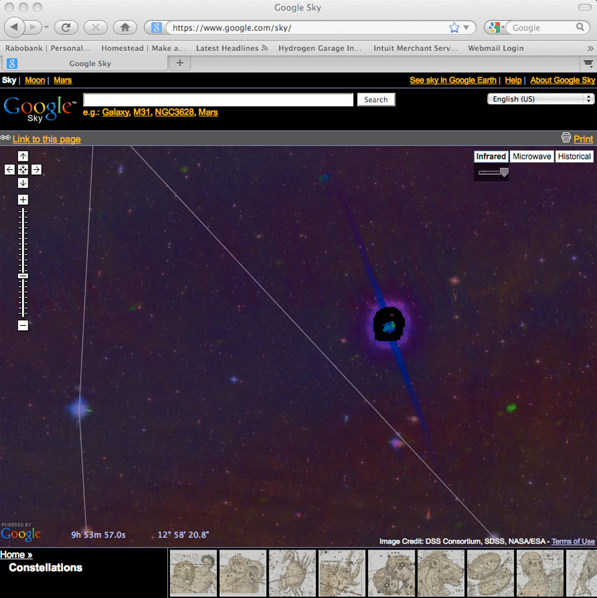Click the Mars example search link
Image resolution: width=597 pixels, height=598 pixels.
pos(208,112)
